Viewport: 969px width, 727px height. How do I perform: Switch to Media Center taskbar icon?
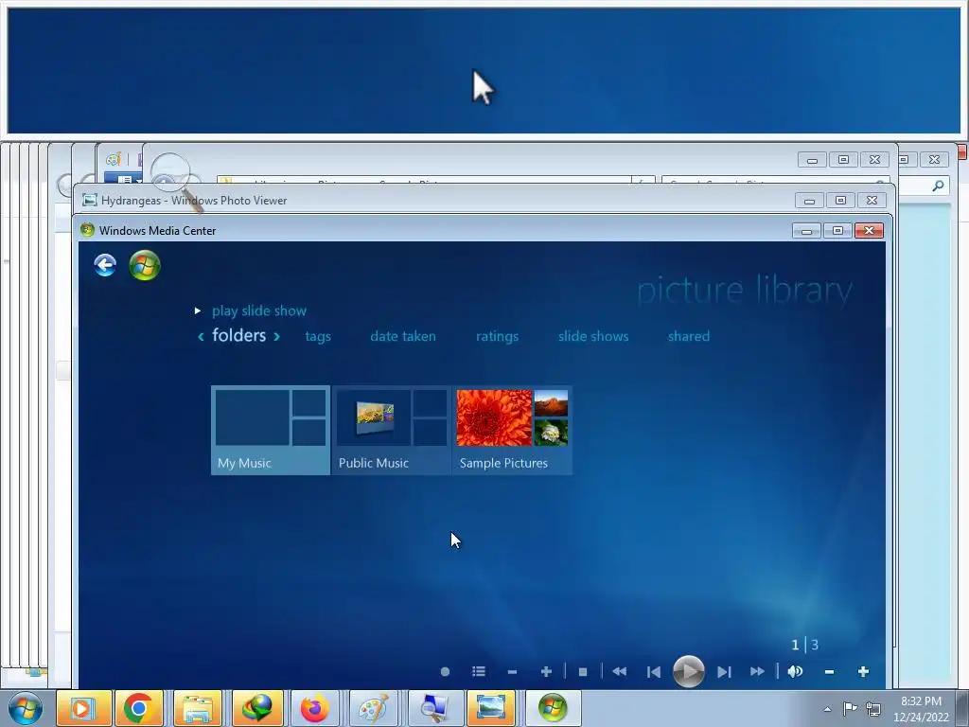coord(552,708)
